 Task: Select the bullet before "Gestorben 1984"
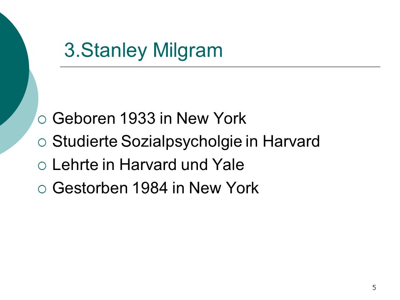[x=42, y=189]
